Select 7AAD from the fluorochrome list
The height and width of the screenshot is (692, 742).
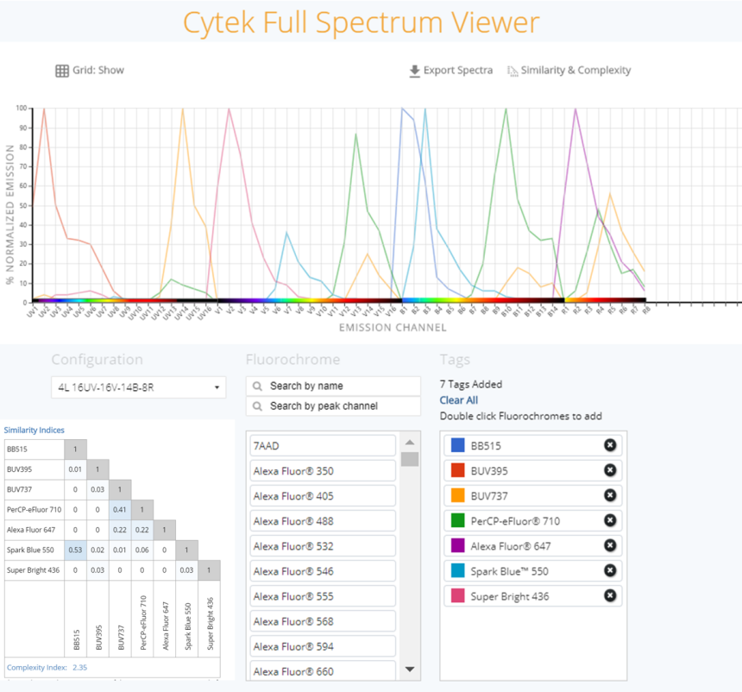click(x=323, y=446)
